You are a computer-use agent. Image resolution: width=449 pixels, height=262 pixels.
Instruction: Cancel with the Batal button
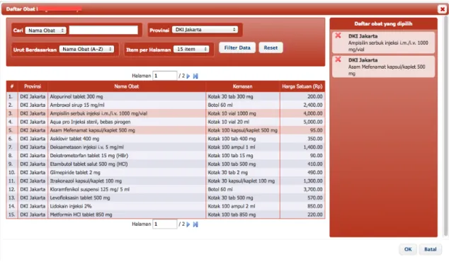[x=430, y=249]
